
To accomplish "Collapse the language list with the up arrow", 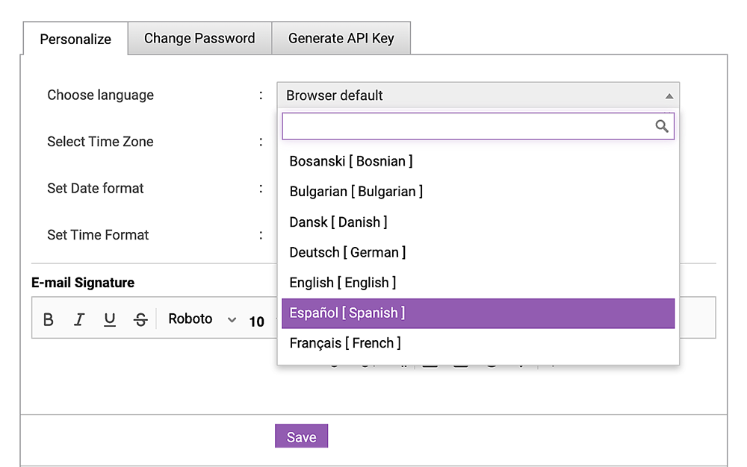I will coord(668,95).
